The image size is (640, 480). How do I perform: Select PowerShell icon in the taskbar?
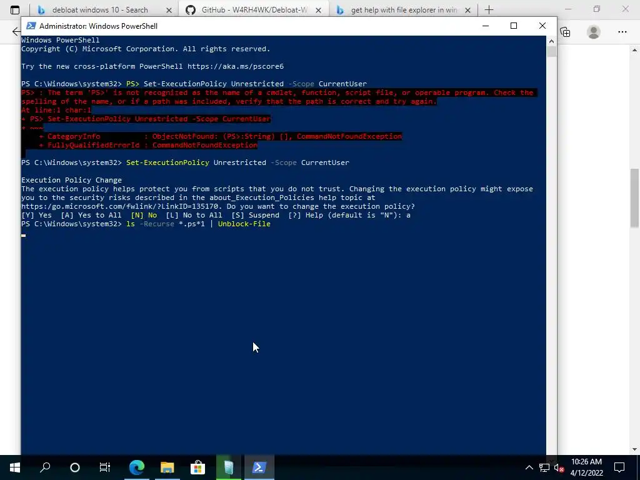(x=259, y=467)
